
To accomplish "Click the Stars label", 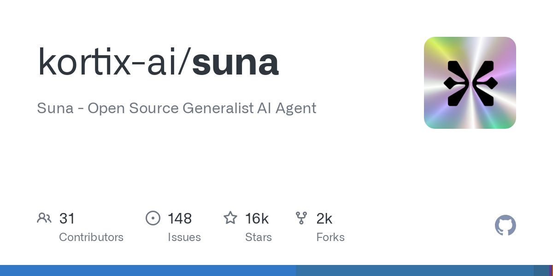I will coord(259,237).
